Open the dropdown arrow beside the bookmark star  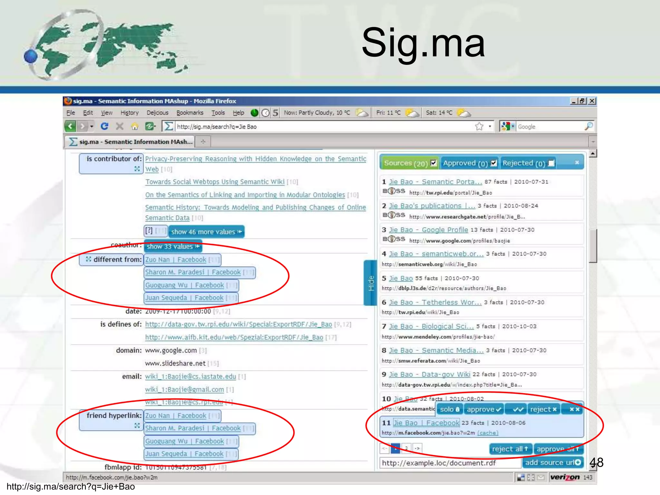(490, 126)
